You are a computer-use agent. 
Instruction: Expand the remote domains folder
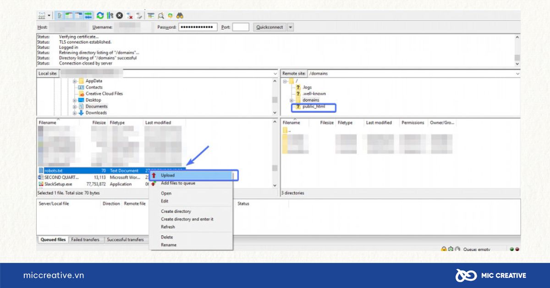(291, 100)
